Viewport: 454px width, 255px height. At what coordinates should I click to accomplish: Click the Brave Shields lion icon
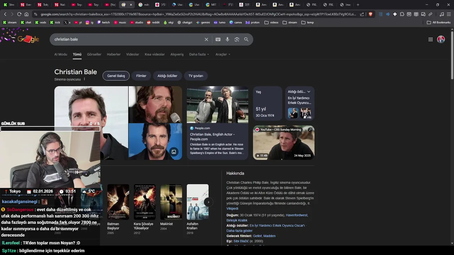371,14
